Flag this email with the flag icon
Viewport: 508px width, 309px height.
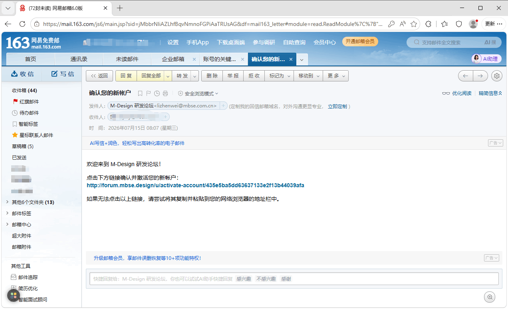pyautogui.click(x=148, y=93)
